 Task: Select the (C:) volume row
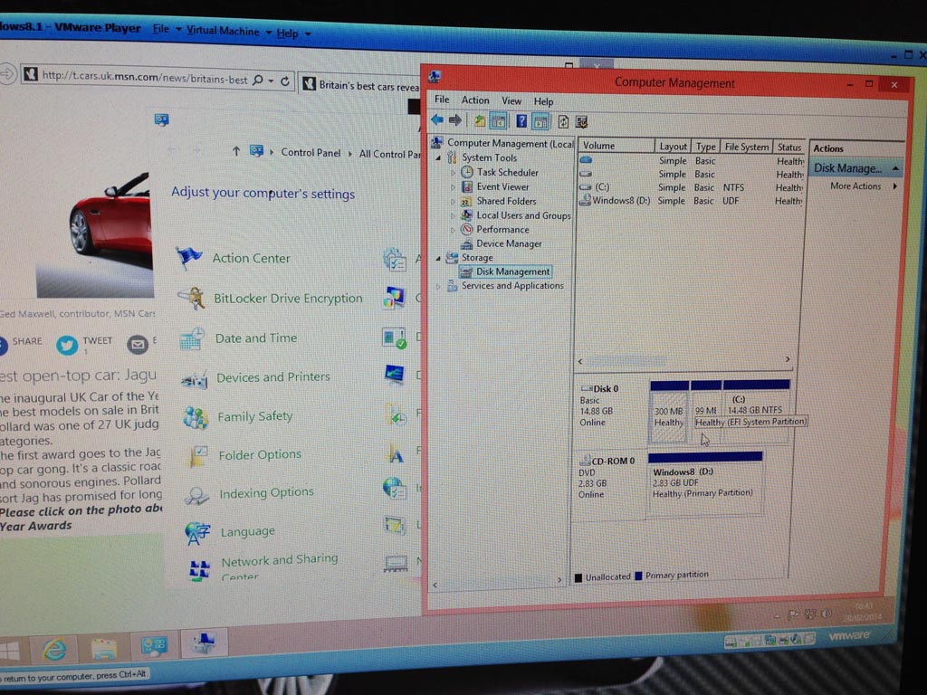pyautogui.click(x=691, y=187)
